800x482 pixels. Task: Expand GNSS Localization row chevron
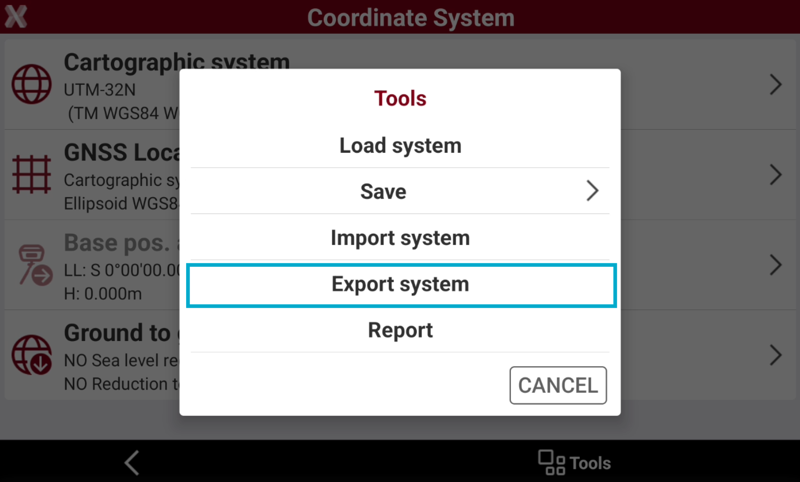[776, 175]
